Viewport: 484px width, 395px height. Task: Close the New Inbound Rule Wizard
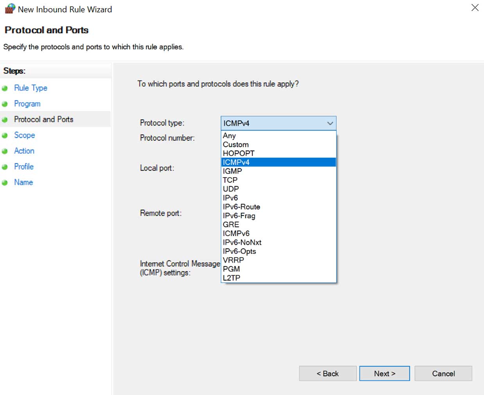click(x=475, y=8)
